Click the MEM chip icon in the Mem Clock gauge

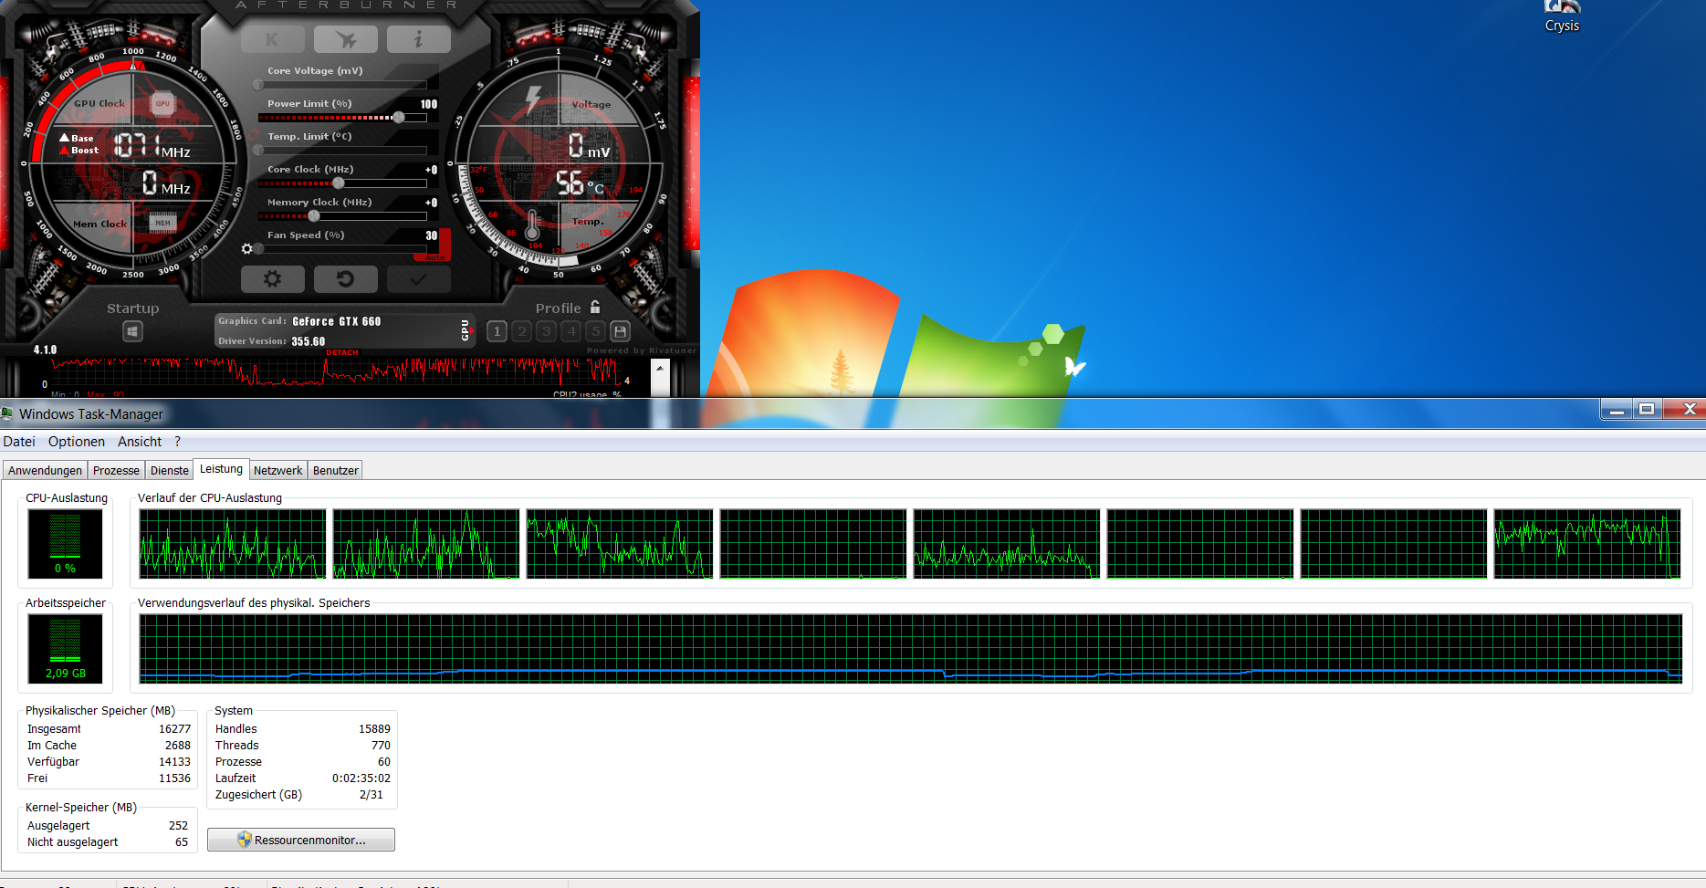162,223
